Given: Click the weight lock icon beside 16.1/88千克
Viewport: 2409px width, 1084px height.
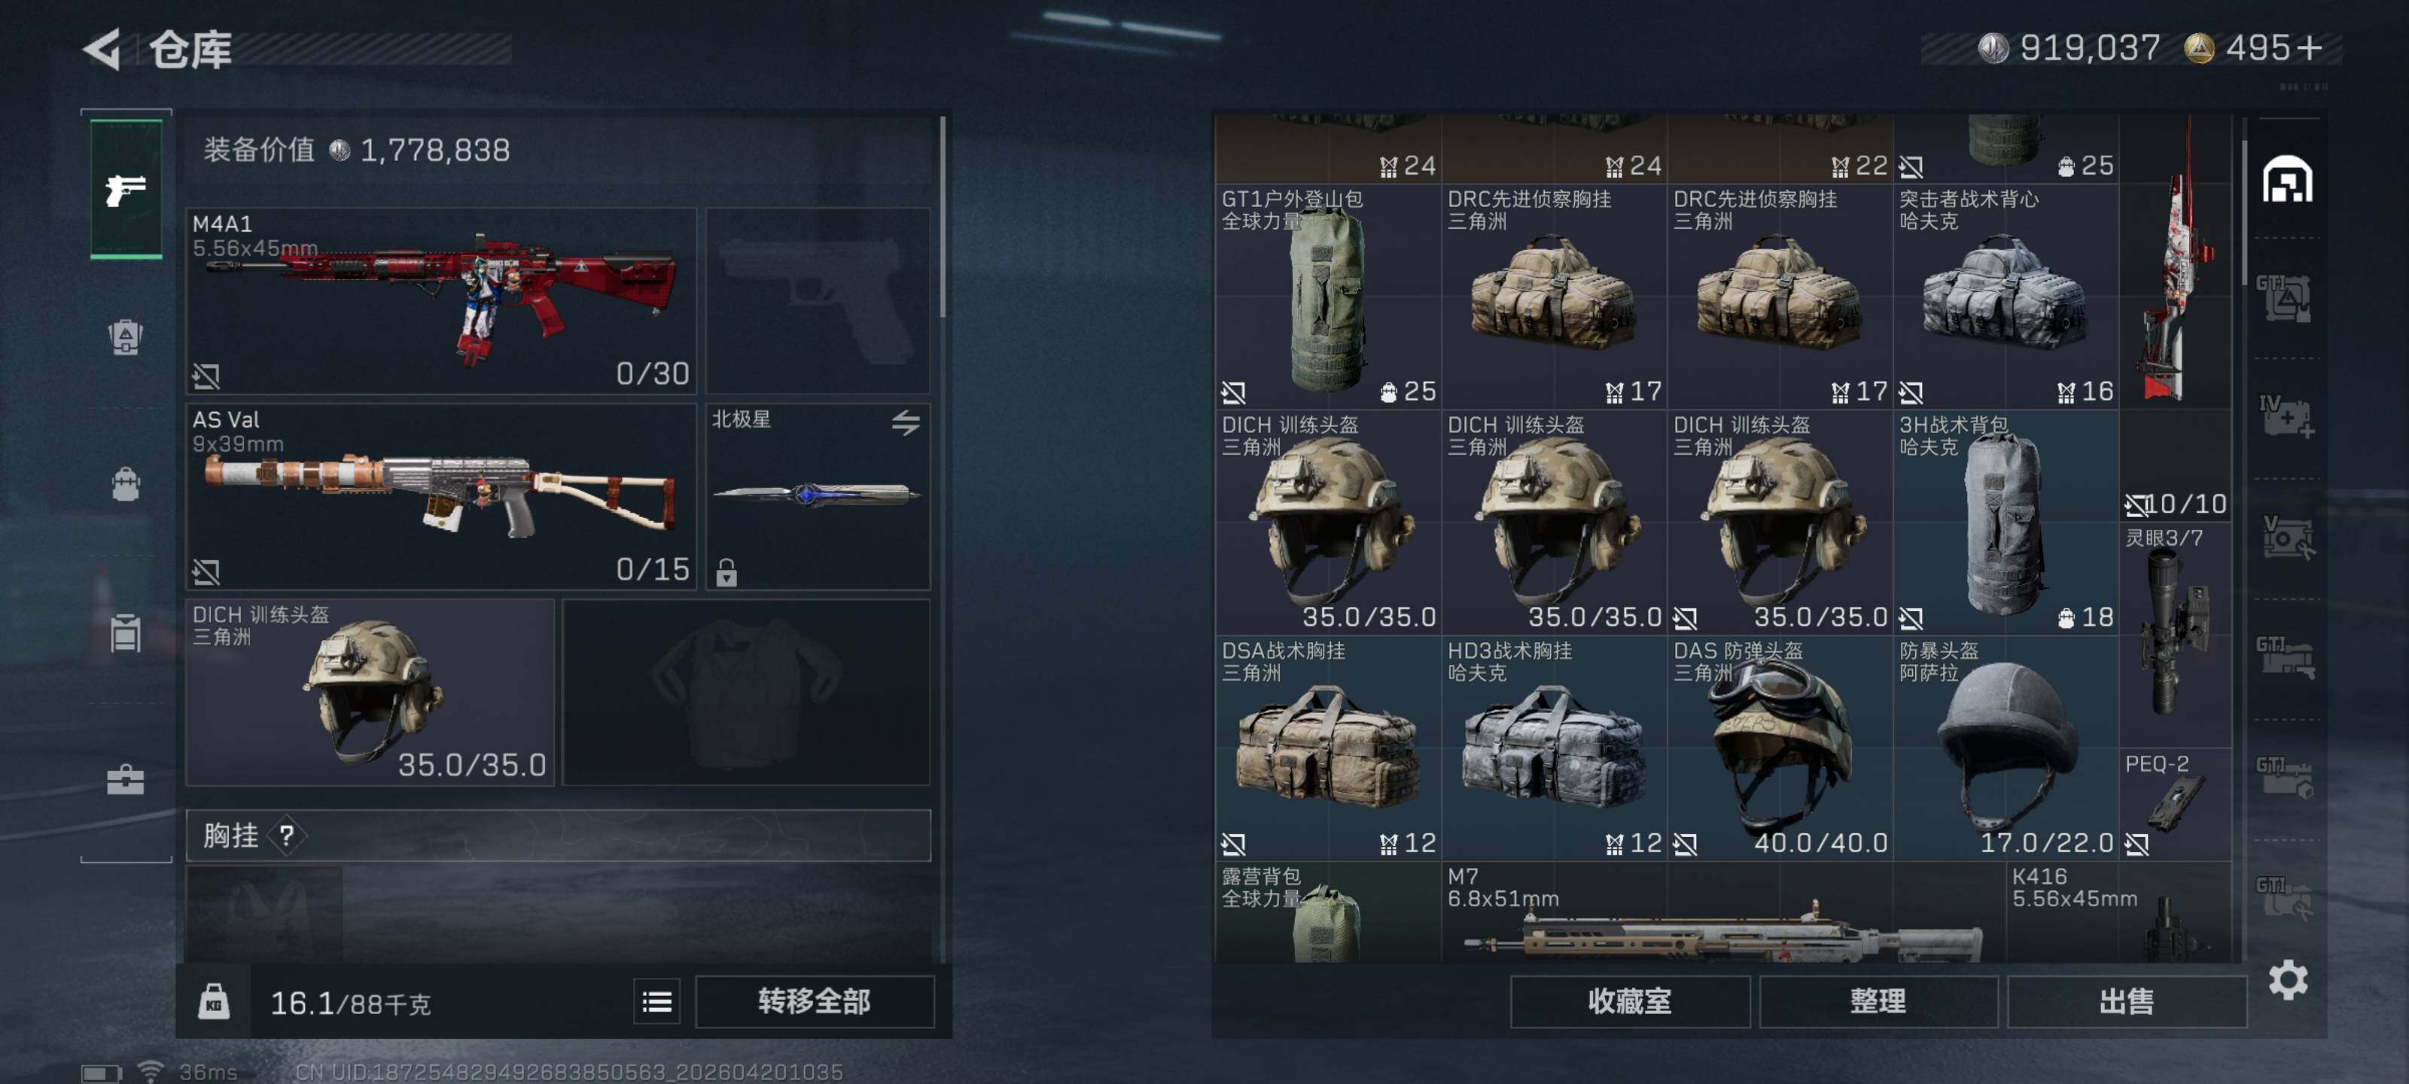Looking at the screenshot, I should point(214,1002).
